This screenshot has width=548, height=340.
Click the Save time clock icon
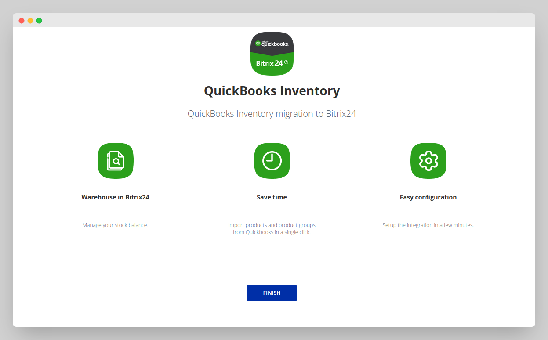[x=272, y=161]
